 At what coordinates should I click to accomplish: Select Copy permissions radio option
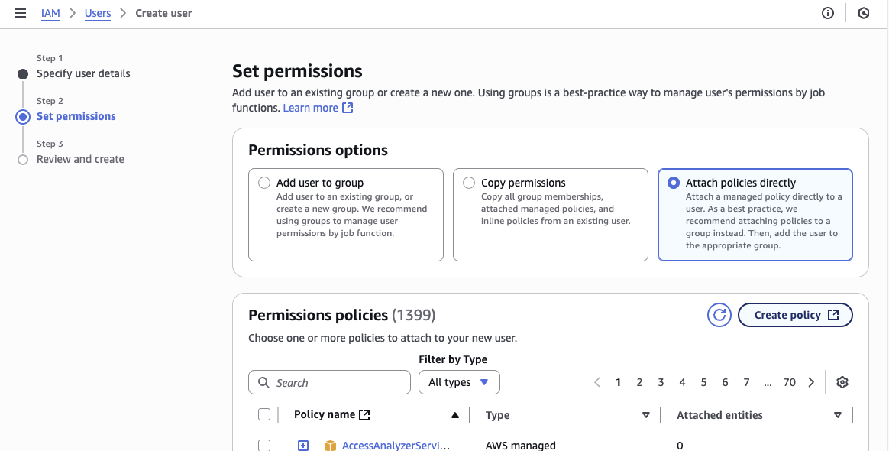(469, 183)
